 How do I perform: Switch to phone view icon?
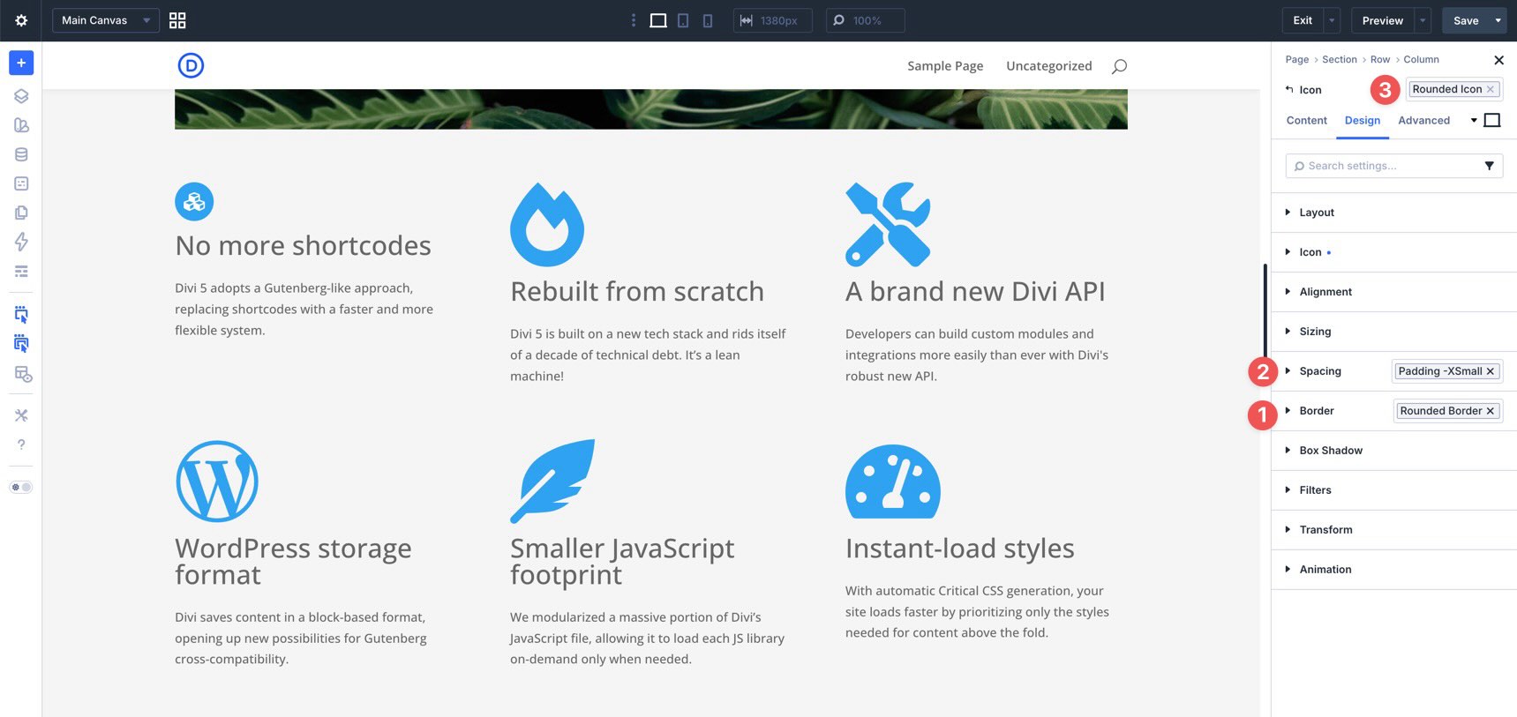pos(708,20)
